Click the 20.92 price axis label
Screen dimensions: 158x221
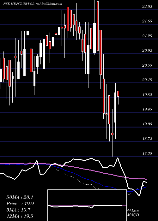pyautogui.click(x=147, y=51)
